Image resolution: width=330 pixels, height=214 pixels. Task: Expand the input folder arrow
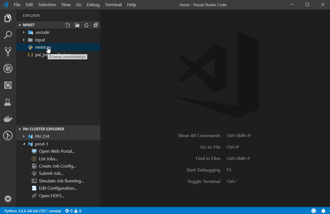(x=24, y=40)
